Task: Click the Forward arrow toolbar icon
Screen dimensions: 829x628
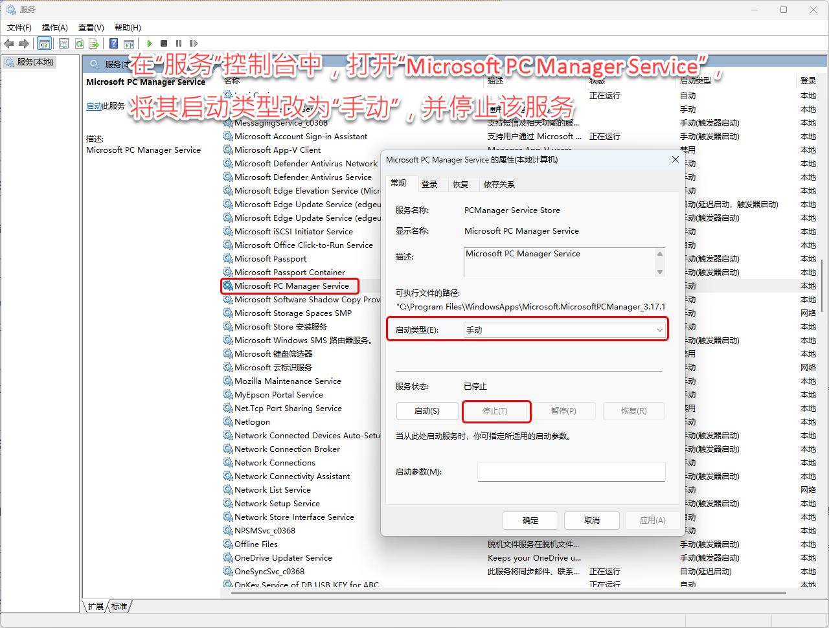Action: 24,43
